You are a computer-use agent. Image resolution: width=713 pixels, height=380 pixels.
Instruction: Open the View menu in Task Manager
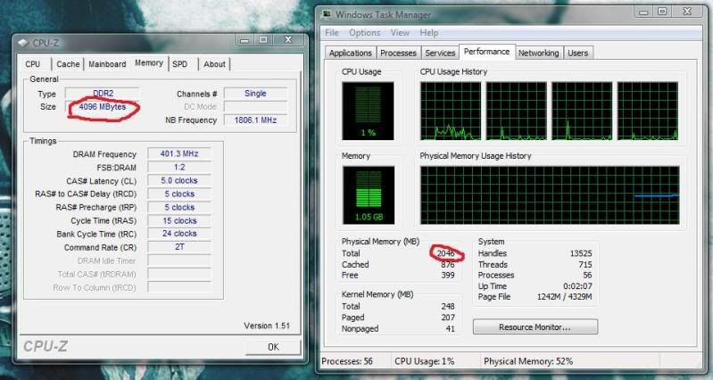399,33
